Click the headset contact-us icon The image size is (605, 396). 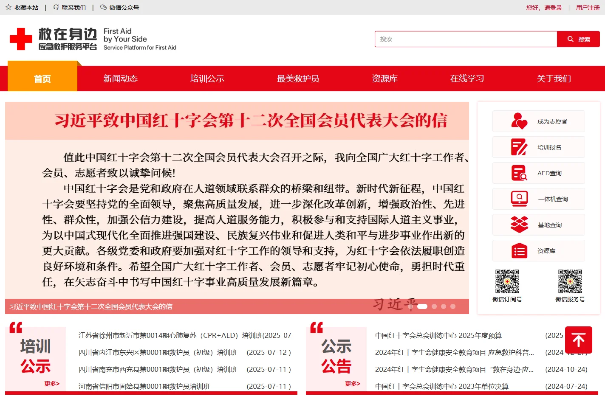tap(56, 7)
